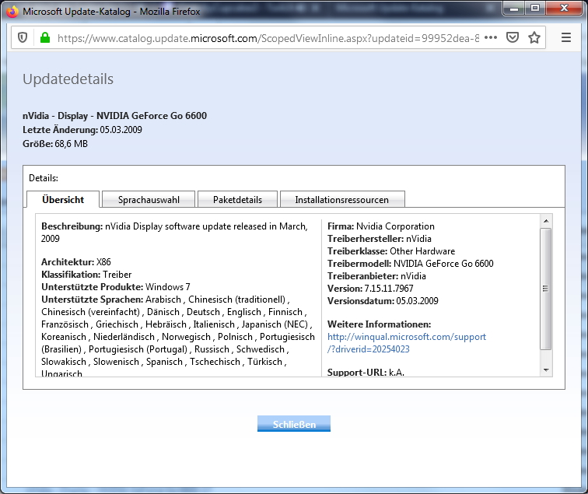588x494 pixels.
Task: Click the details scrollbar up arrow
Action: pyautogui.click(x=546, y=221)
